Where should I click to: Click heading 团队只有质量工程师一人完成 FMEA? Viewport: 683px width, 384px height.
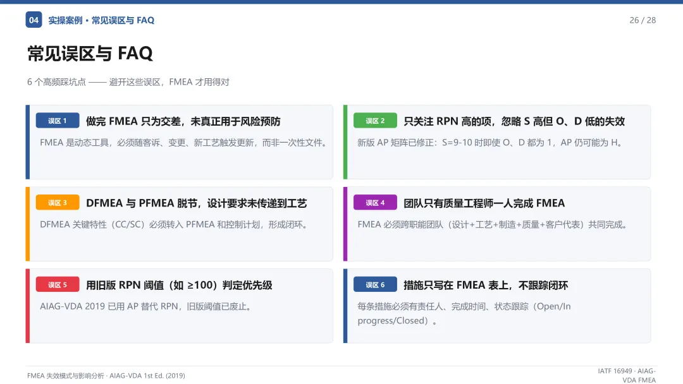484,203
